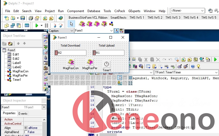Click the Pause toolbar button

(x=46, y=26)
